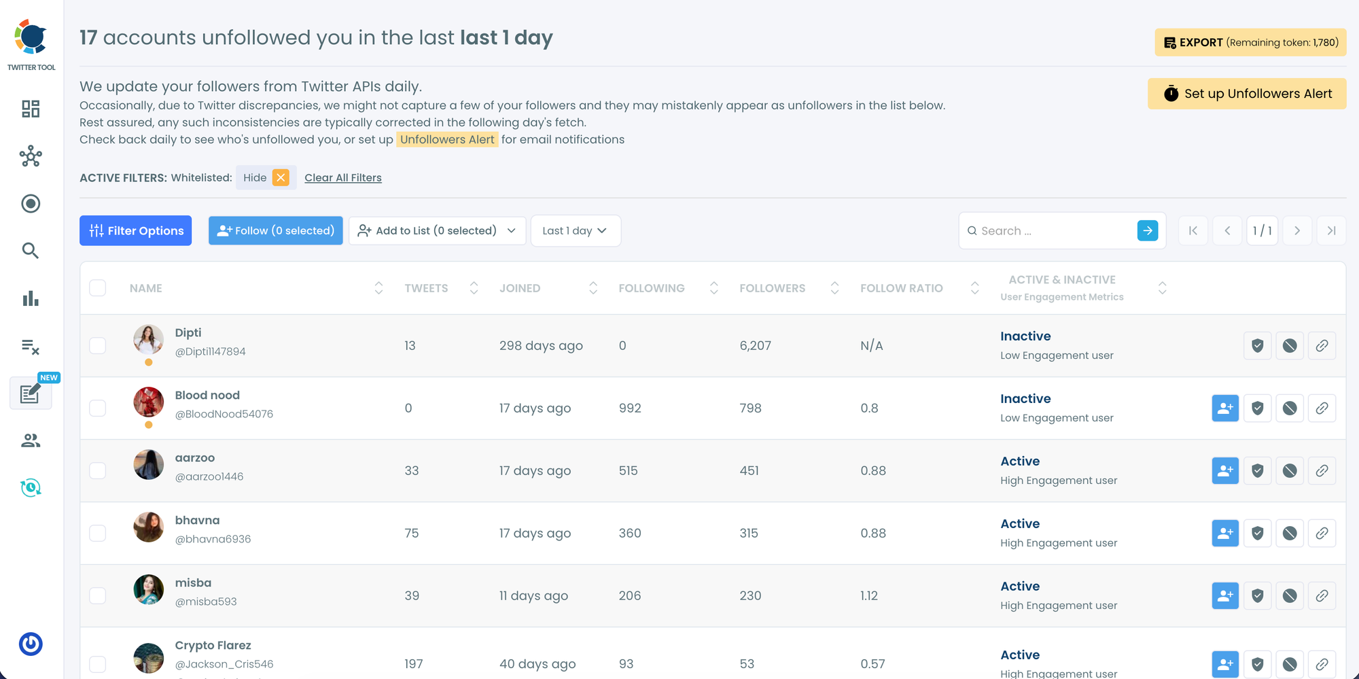Image resolution: width=1359 pixels, height=679 pixels.
Task: Block Blood nood using the block icon
Action: click(1290, 408)
